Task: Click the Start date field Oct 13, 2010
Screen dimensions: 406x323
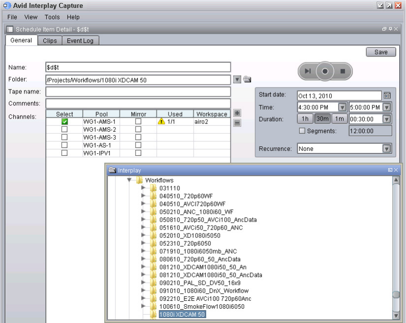Action: (339, 95)
